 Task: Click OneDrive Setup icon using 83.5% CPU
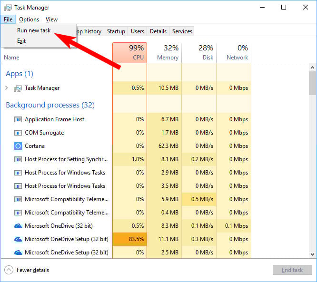(18, 239)
